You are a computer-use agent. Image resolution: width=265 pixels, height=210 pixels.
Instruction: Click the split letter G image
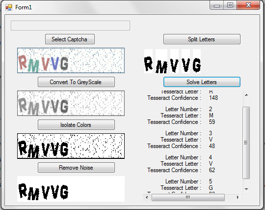pyautogui.click(x=197, y=61)
